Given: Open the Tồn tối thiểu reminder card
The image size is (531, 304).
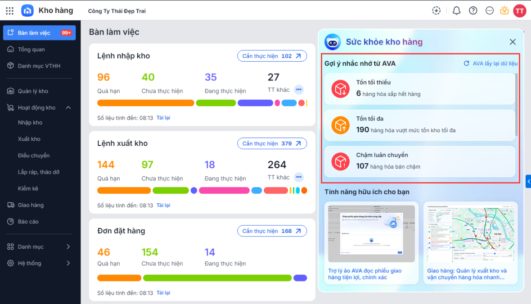Looking at the screenshot, I should [x=419, y=89].
